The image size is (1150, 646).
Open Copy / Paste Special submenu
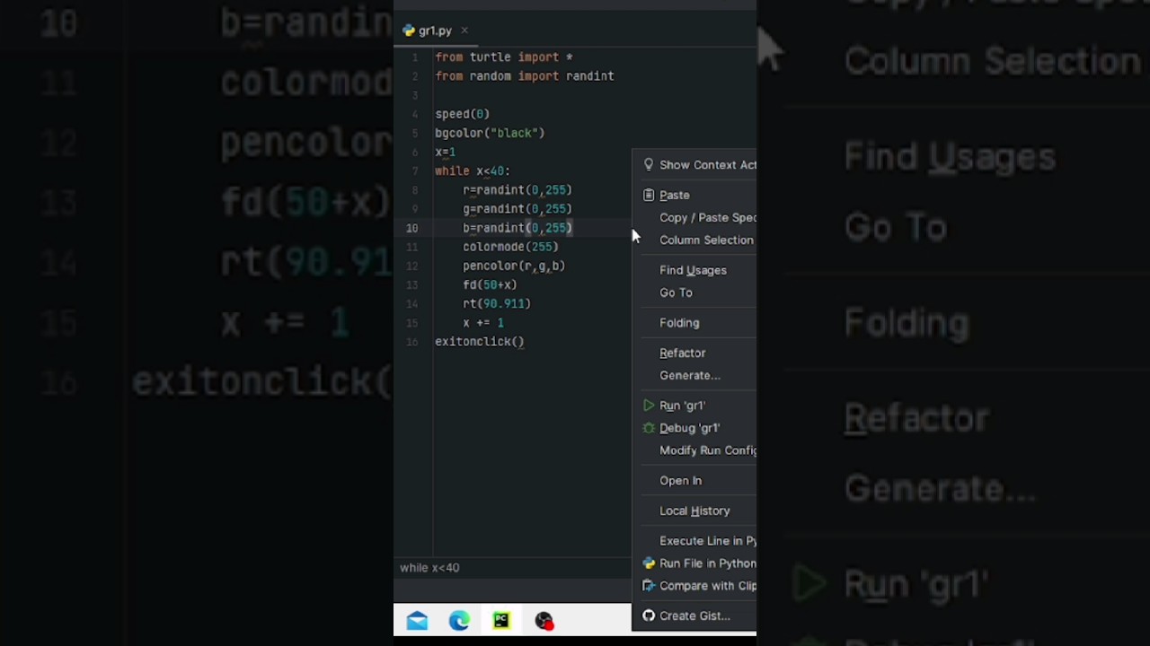point(708,218)
